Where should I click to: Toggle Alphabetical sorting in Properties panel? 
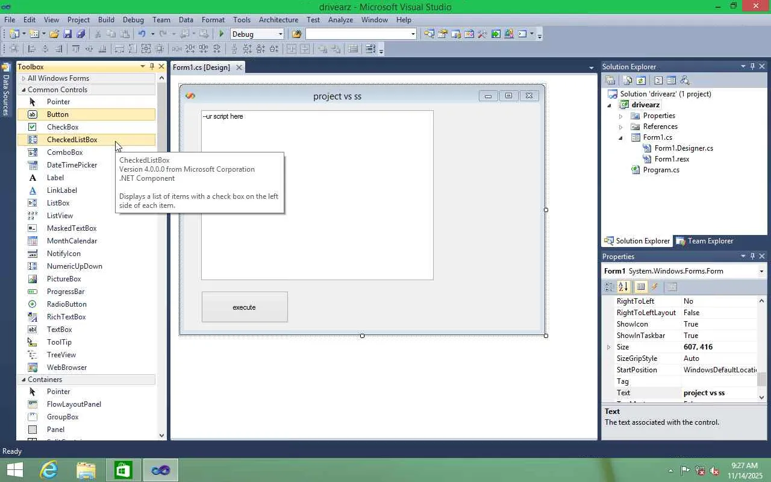pos(623,287)
